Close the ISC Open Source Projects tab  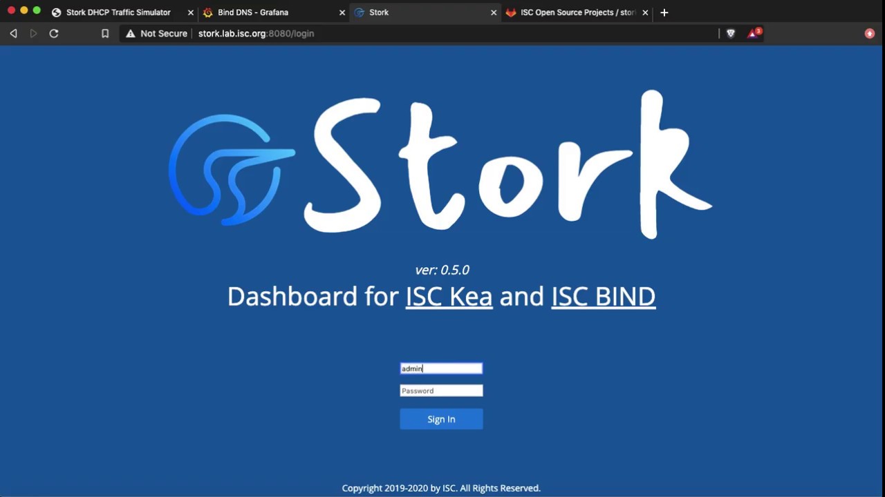(645, 12)
